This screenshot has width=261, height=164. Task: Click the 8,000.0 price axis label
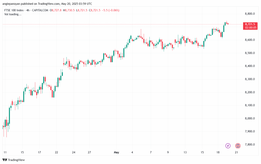coord(250,118)
